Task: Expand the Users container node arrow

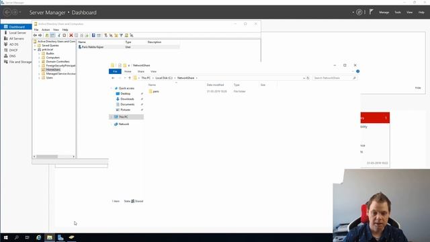Action: click(39, 78)
